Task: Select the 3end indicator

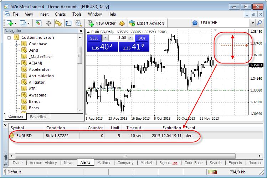Action: click(x=34, y=50)
